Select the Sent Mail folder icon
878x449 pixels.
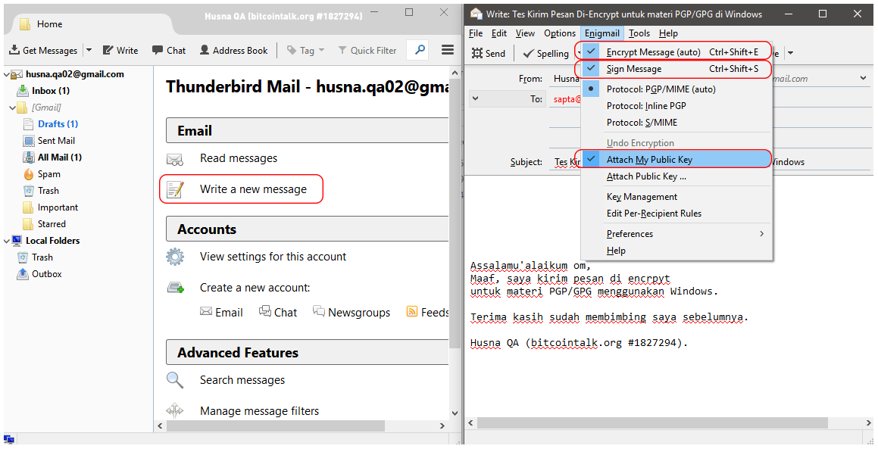tap(29, 141)
